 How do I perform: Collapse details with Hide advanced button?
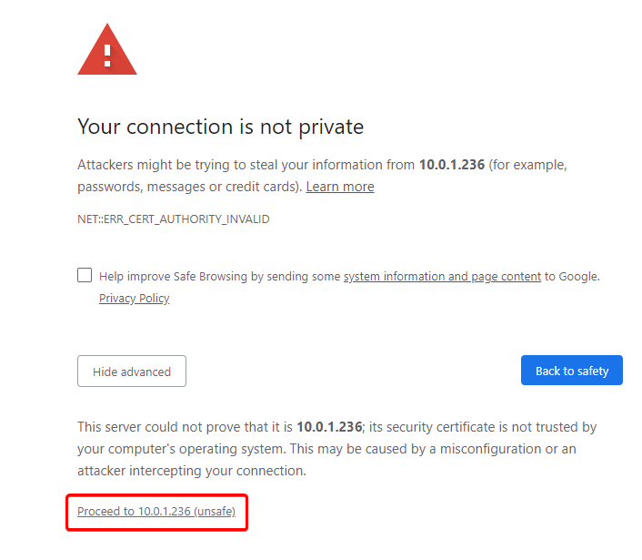click(x=132, y=372)
